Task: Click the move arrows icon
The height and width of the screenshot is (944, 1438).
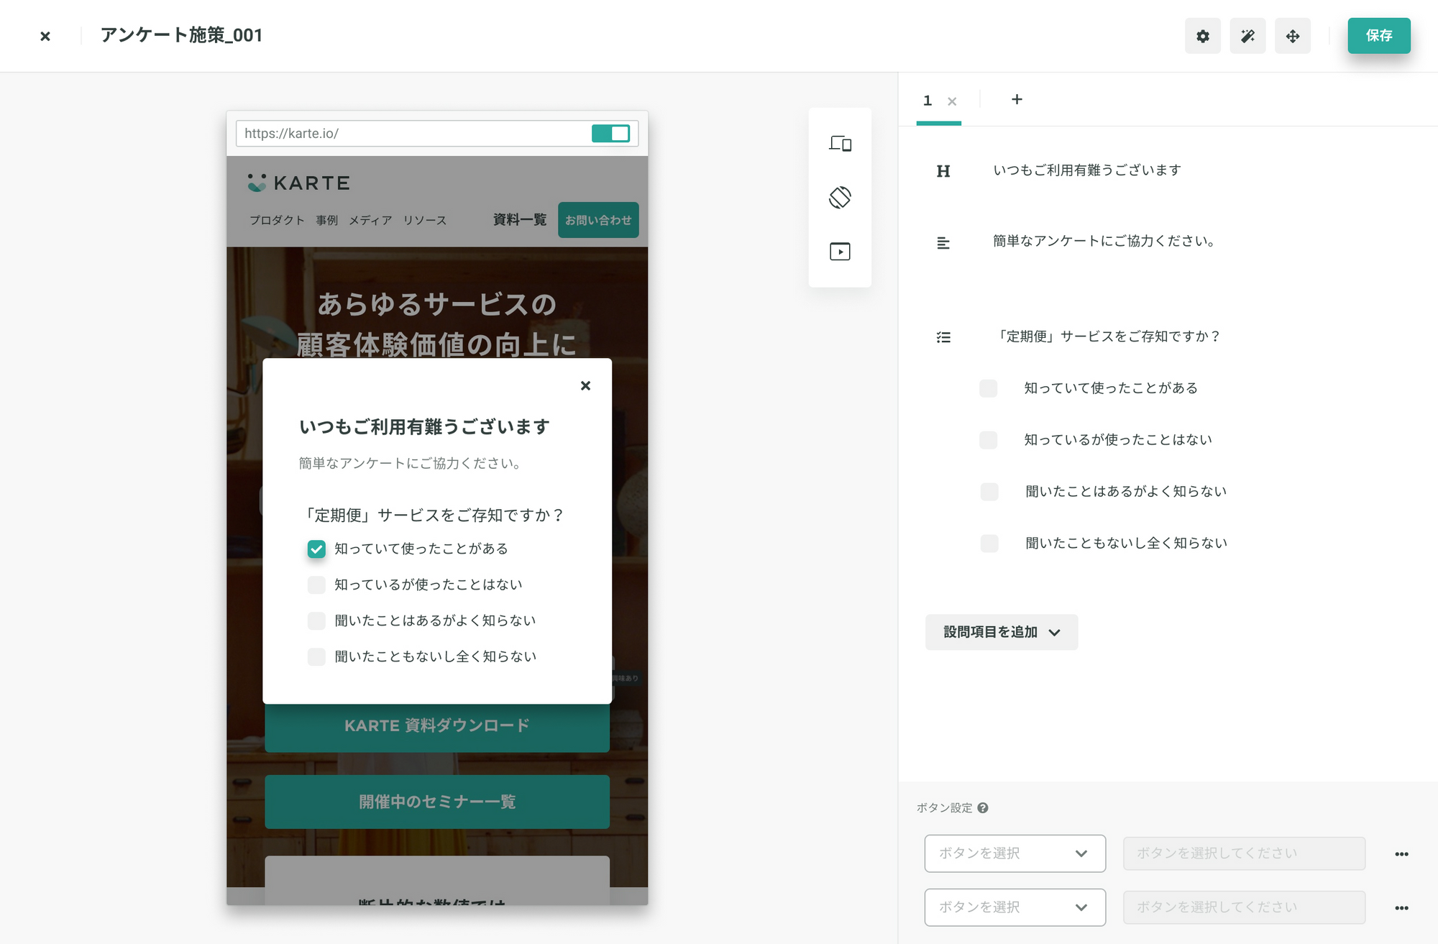Action: click(x=1293, y=36)
